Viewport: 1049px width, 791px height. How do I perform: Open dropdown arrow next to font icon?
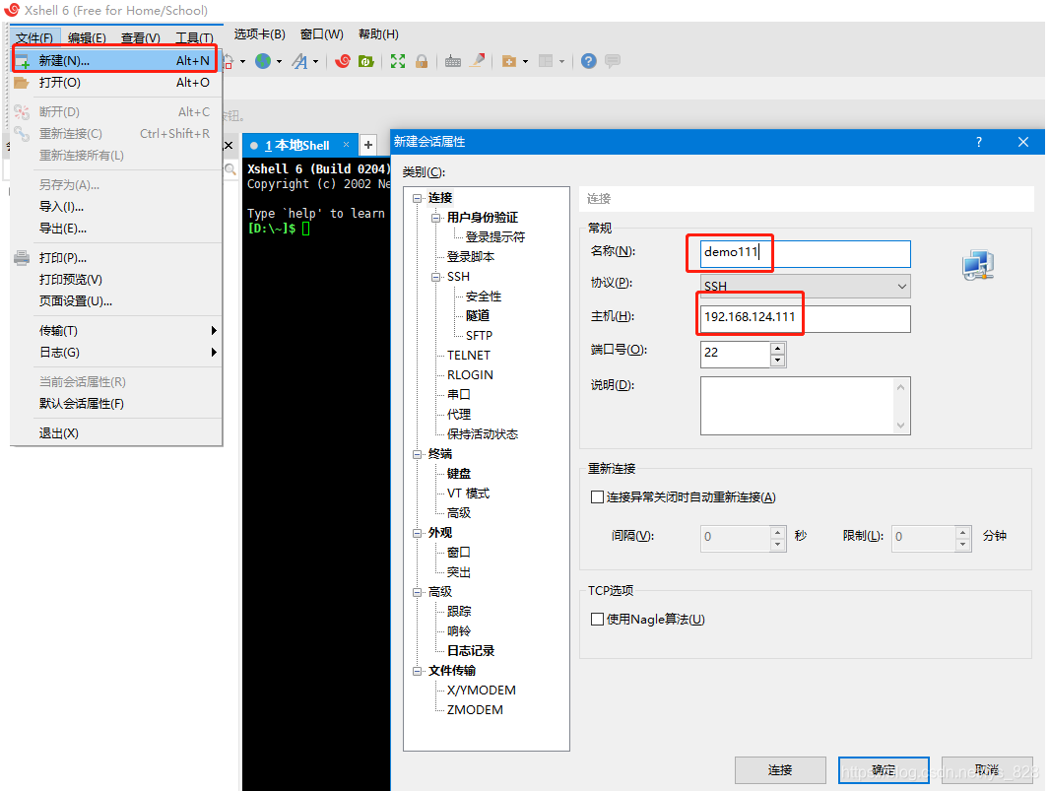pyautogui.click(x=315, y=62)
